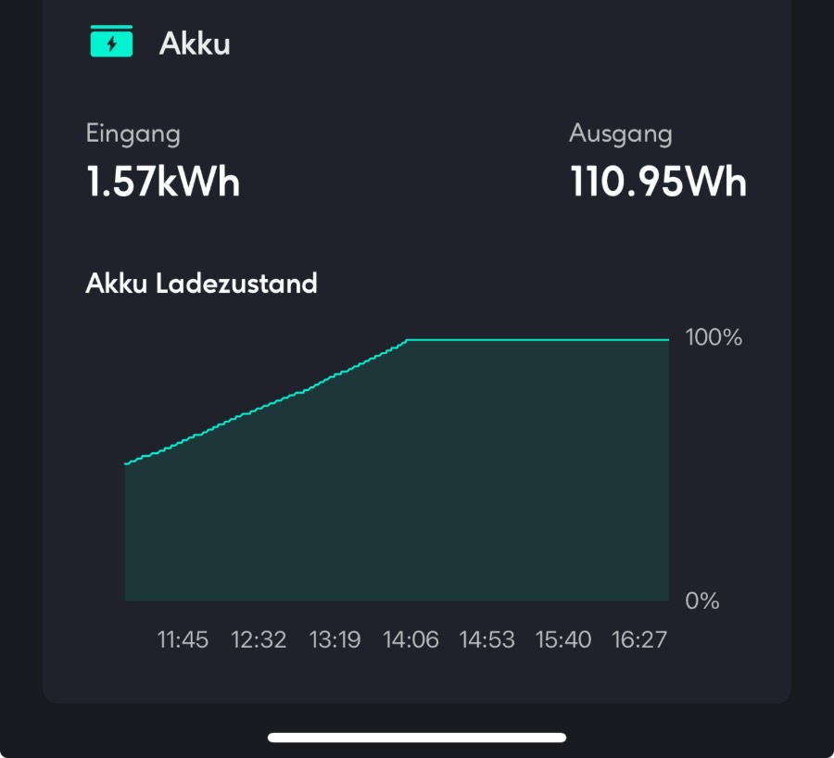The image size is (834, 758).
Task: Tap the green Akku battery icon
Action: pos(111,41)
